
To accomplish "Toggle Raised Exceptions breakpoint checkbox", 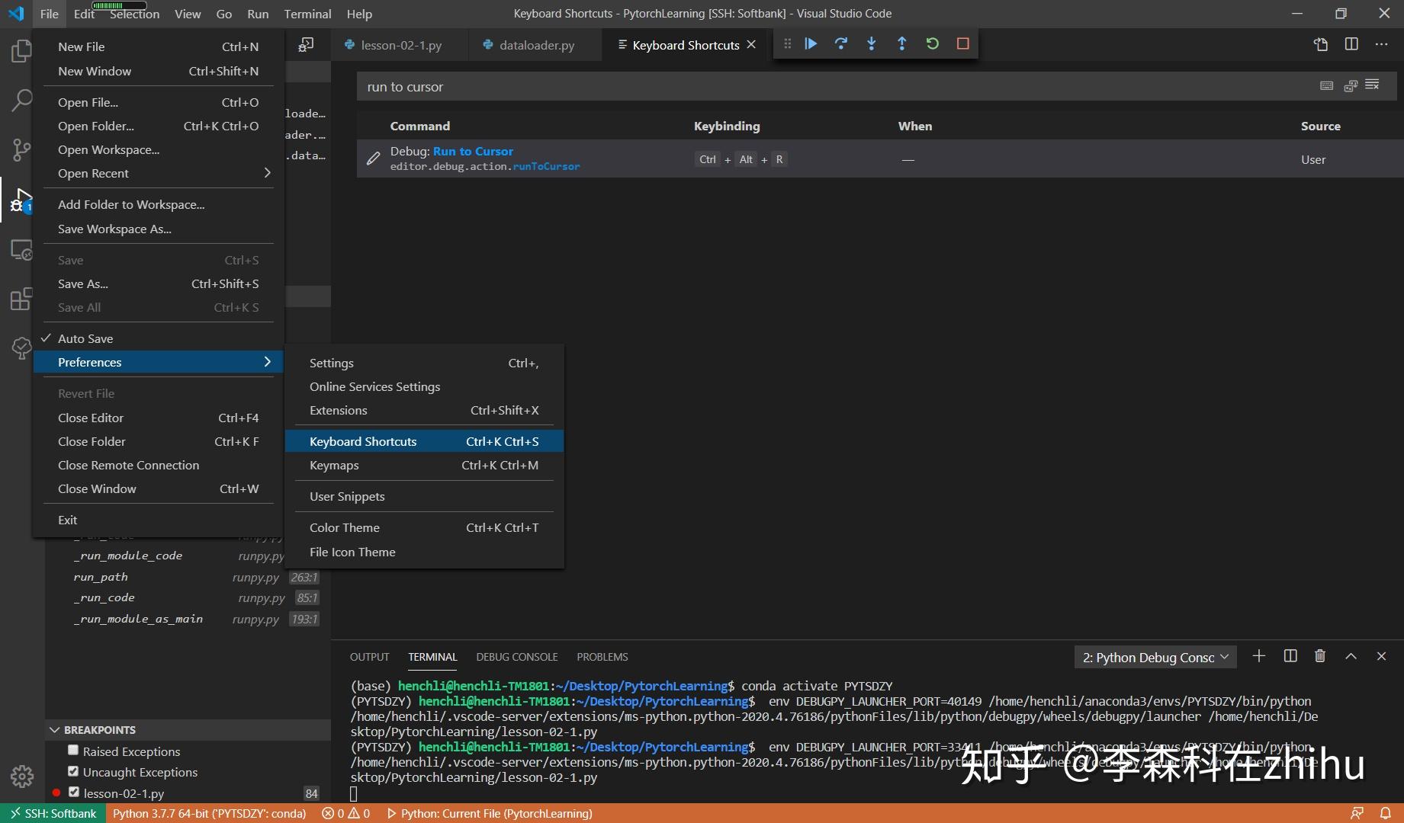I will click(x=73, y=751).
